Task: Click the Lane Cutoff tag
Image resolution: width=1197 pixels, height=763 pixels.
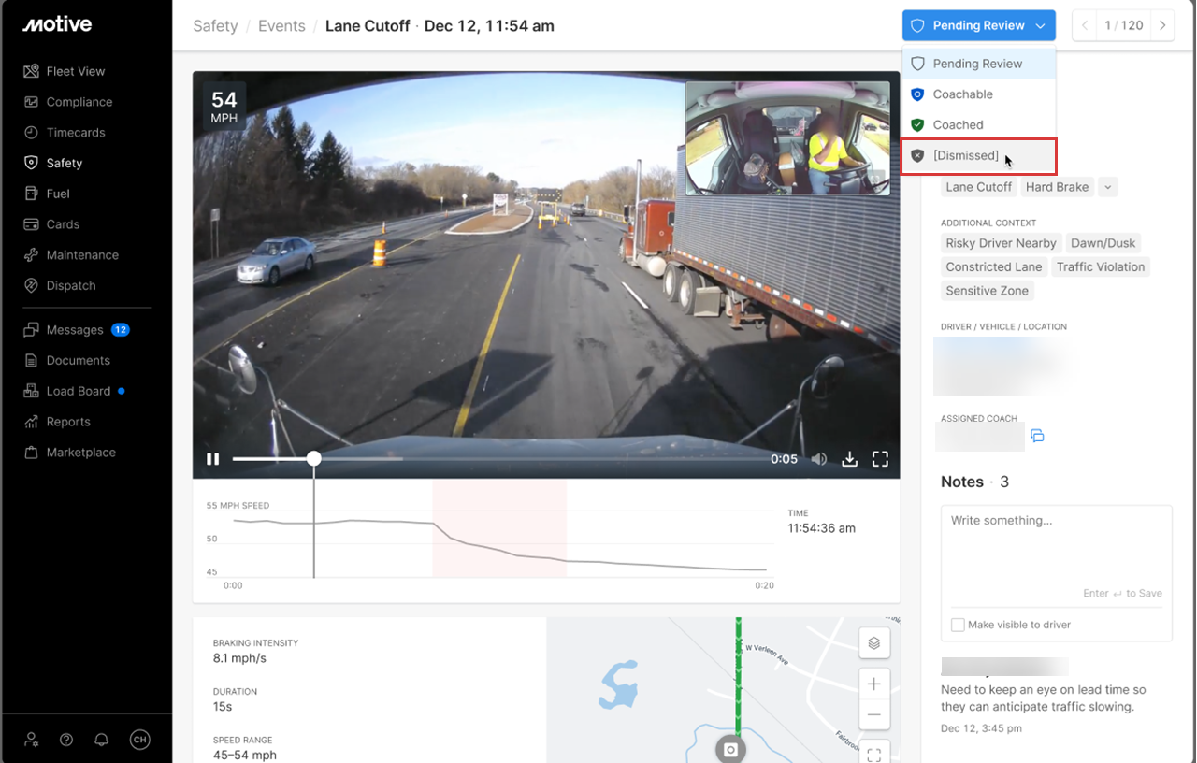Action: [x=978, y=187]
